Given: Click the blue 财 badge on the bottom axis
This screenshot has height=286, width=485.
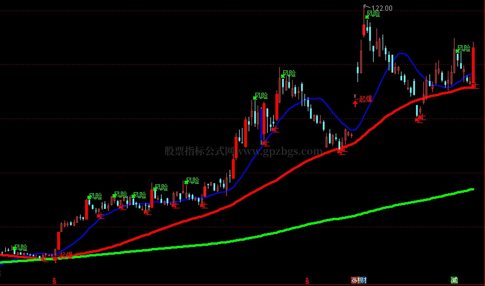Looking at the screenshot, I should coord(364,280).
